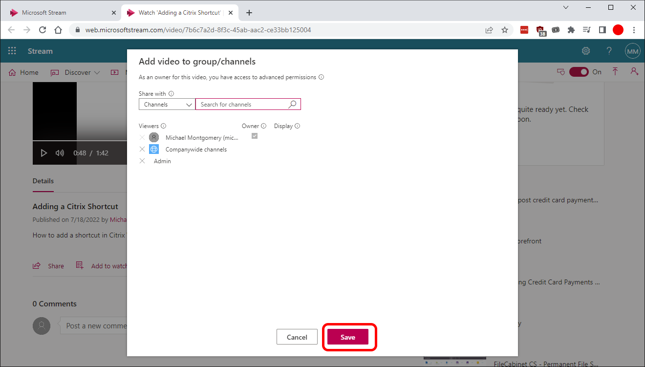This screenshot has height=367, width=645.
Task: Open the MM account menu
Action: click(633, 51)
